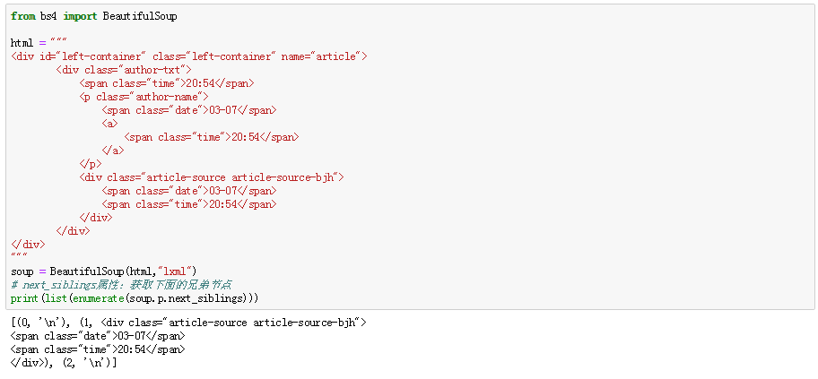Click the article-source div tag in code cell

211,177
